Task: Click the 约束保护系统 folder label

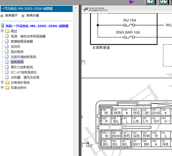Action: pos(20,83)
